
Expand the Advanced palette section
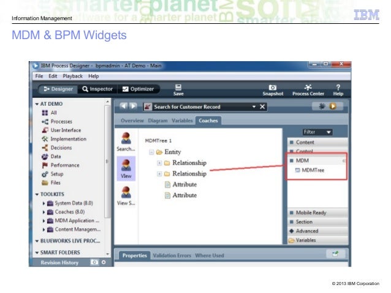point(317,231)
